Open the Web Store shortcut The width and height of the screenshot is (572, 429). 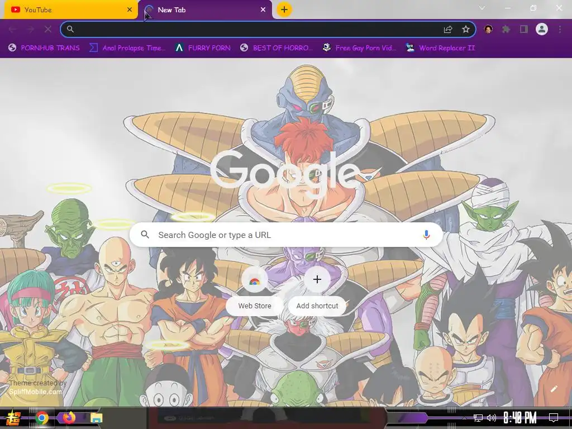coord(255,292)
